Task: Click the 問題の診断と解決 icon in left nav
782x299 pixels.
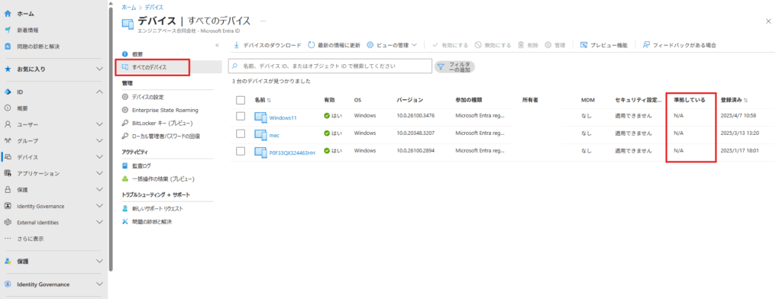Action: (x=8, y=47)
